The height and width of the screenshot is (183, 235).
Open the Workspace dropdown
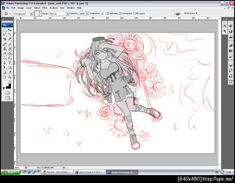191,13
